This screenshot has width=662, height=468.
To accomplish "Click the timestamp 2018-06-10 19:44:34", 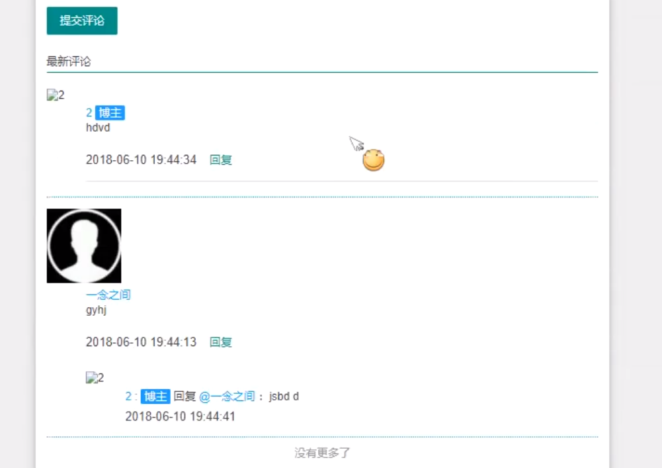I will (141, 160).
